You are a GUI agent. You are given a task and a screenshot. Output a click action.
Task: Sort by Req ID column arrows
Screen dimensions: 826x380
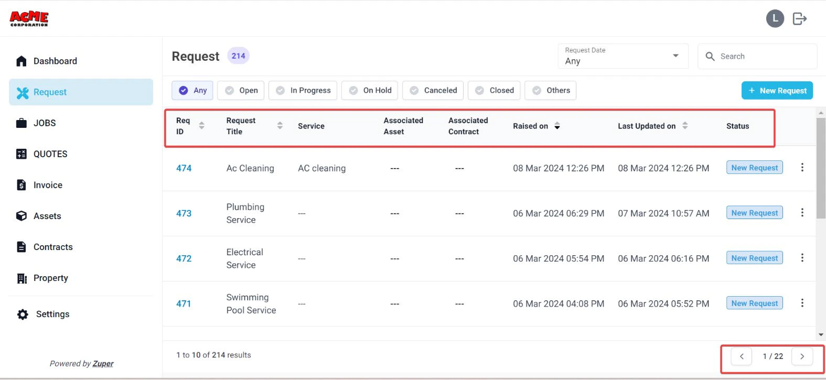click(x=201, y=125)
